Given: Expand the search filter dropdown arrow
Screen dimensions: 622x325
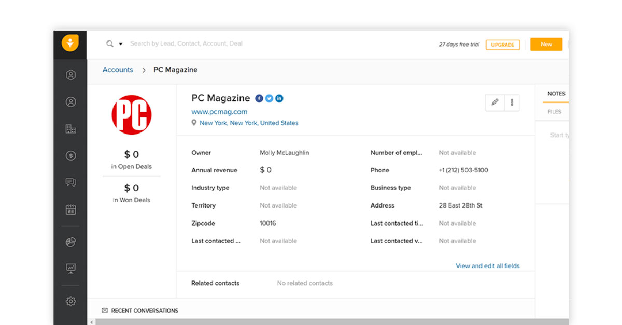Looking at the screenshot, I should pyautogui.click(x=121, y=44).
